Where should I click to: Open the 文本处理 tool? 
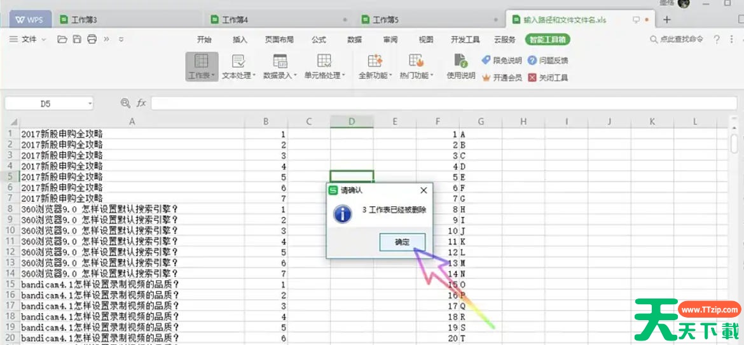click(238, 67)
